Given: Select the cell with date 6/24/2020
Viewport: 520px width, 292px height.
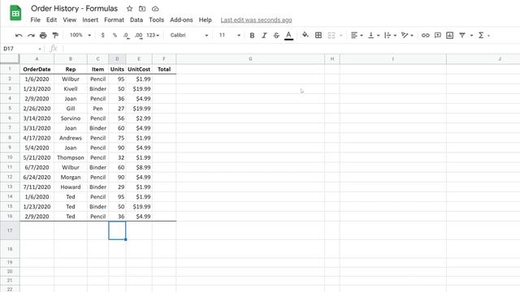Looking at the screenshot, I should coord(37,177).
